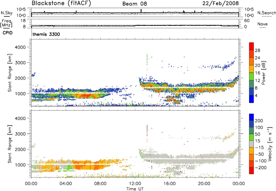Click the vertical echo streak near 13:20 in power panel
The image size is (276, 191).
147,62
